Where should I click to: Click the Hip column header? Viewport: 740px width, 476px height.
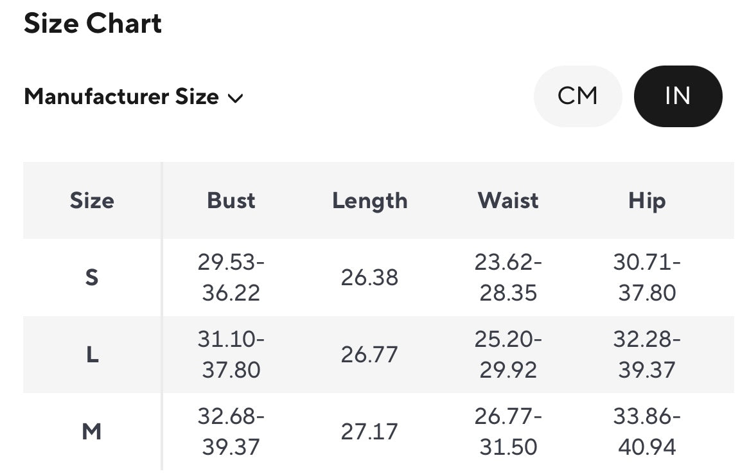click(x=647, y=200)
